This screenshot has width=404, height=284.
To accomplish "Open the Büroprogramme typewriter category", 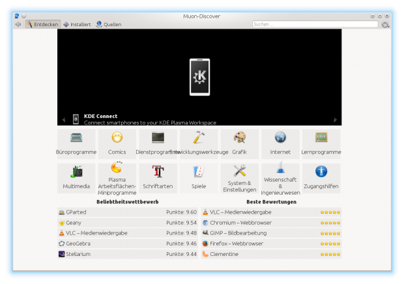I will coord(76,144).
